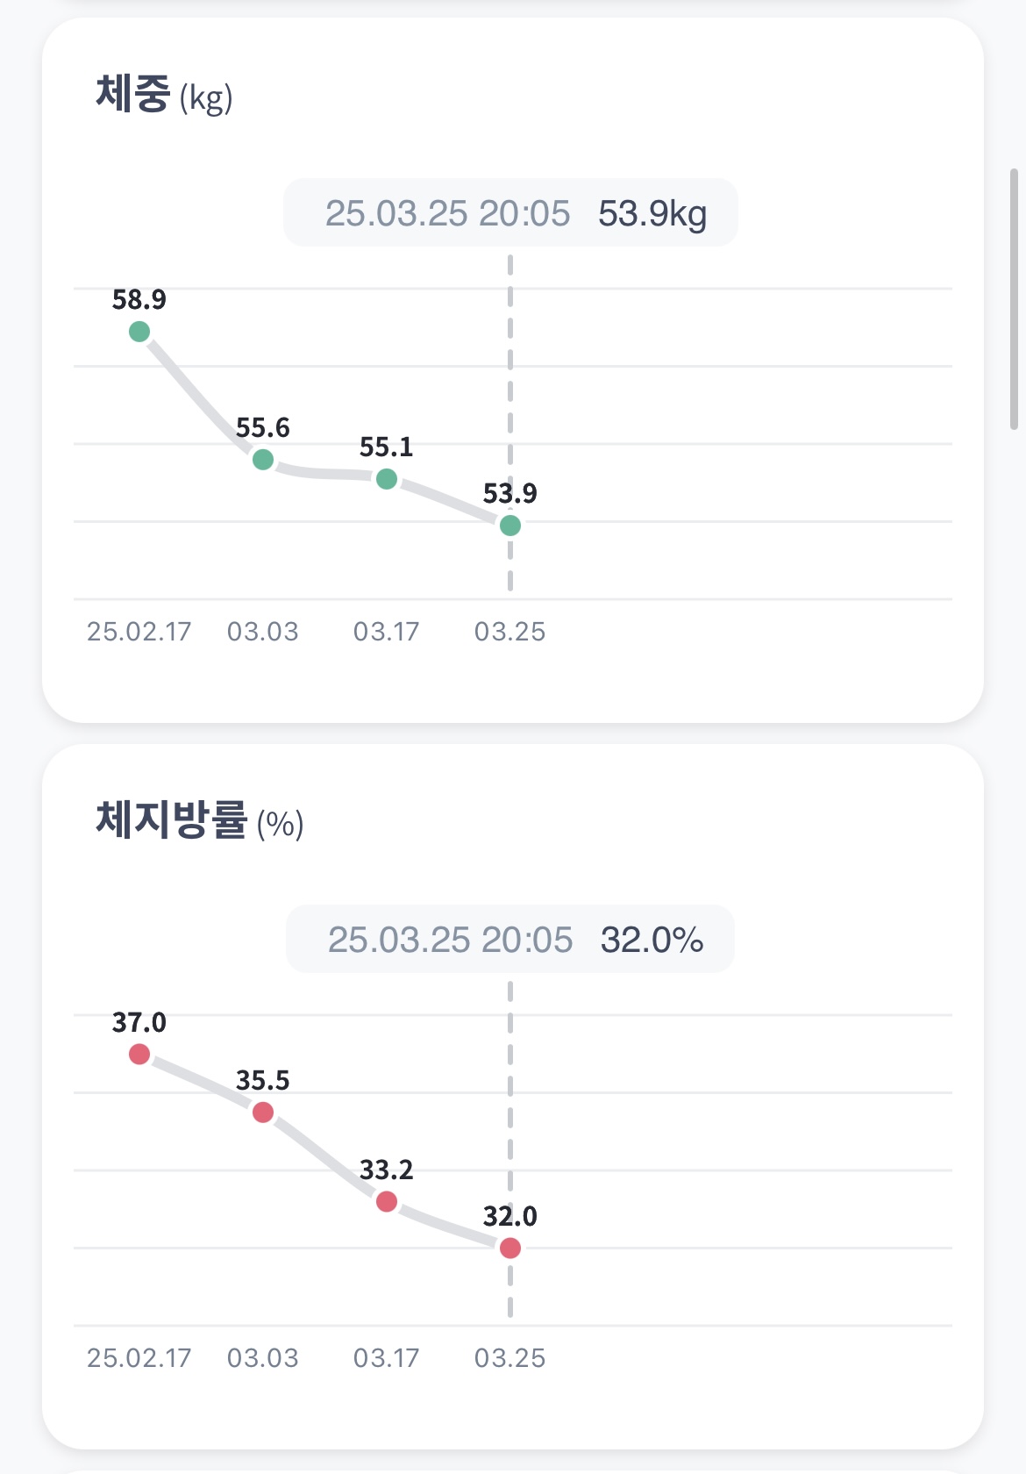Select the 35.5 body fat data point

click(x=263, y=1113)
